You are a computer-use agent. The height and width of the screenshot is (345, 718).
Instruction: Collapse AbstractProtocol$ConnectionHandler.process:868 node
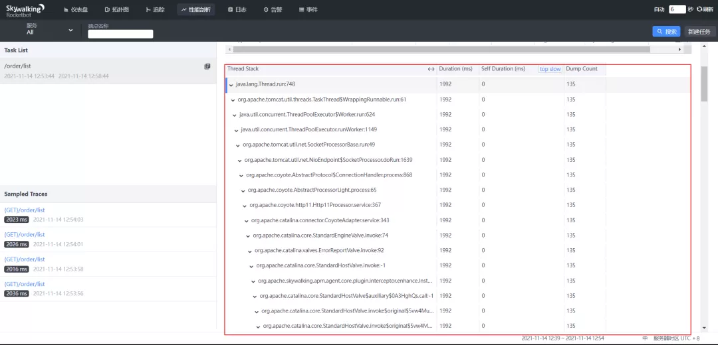click(241, 175)
